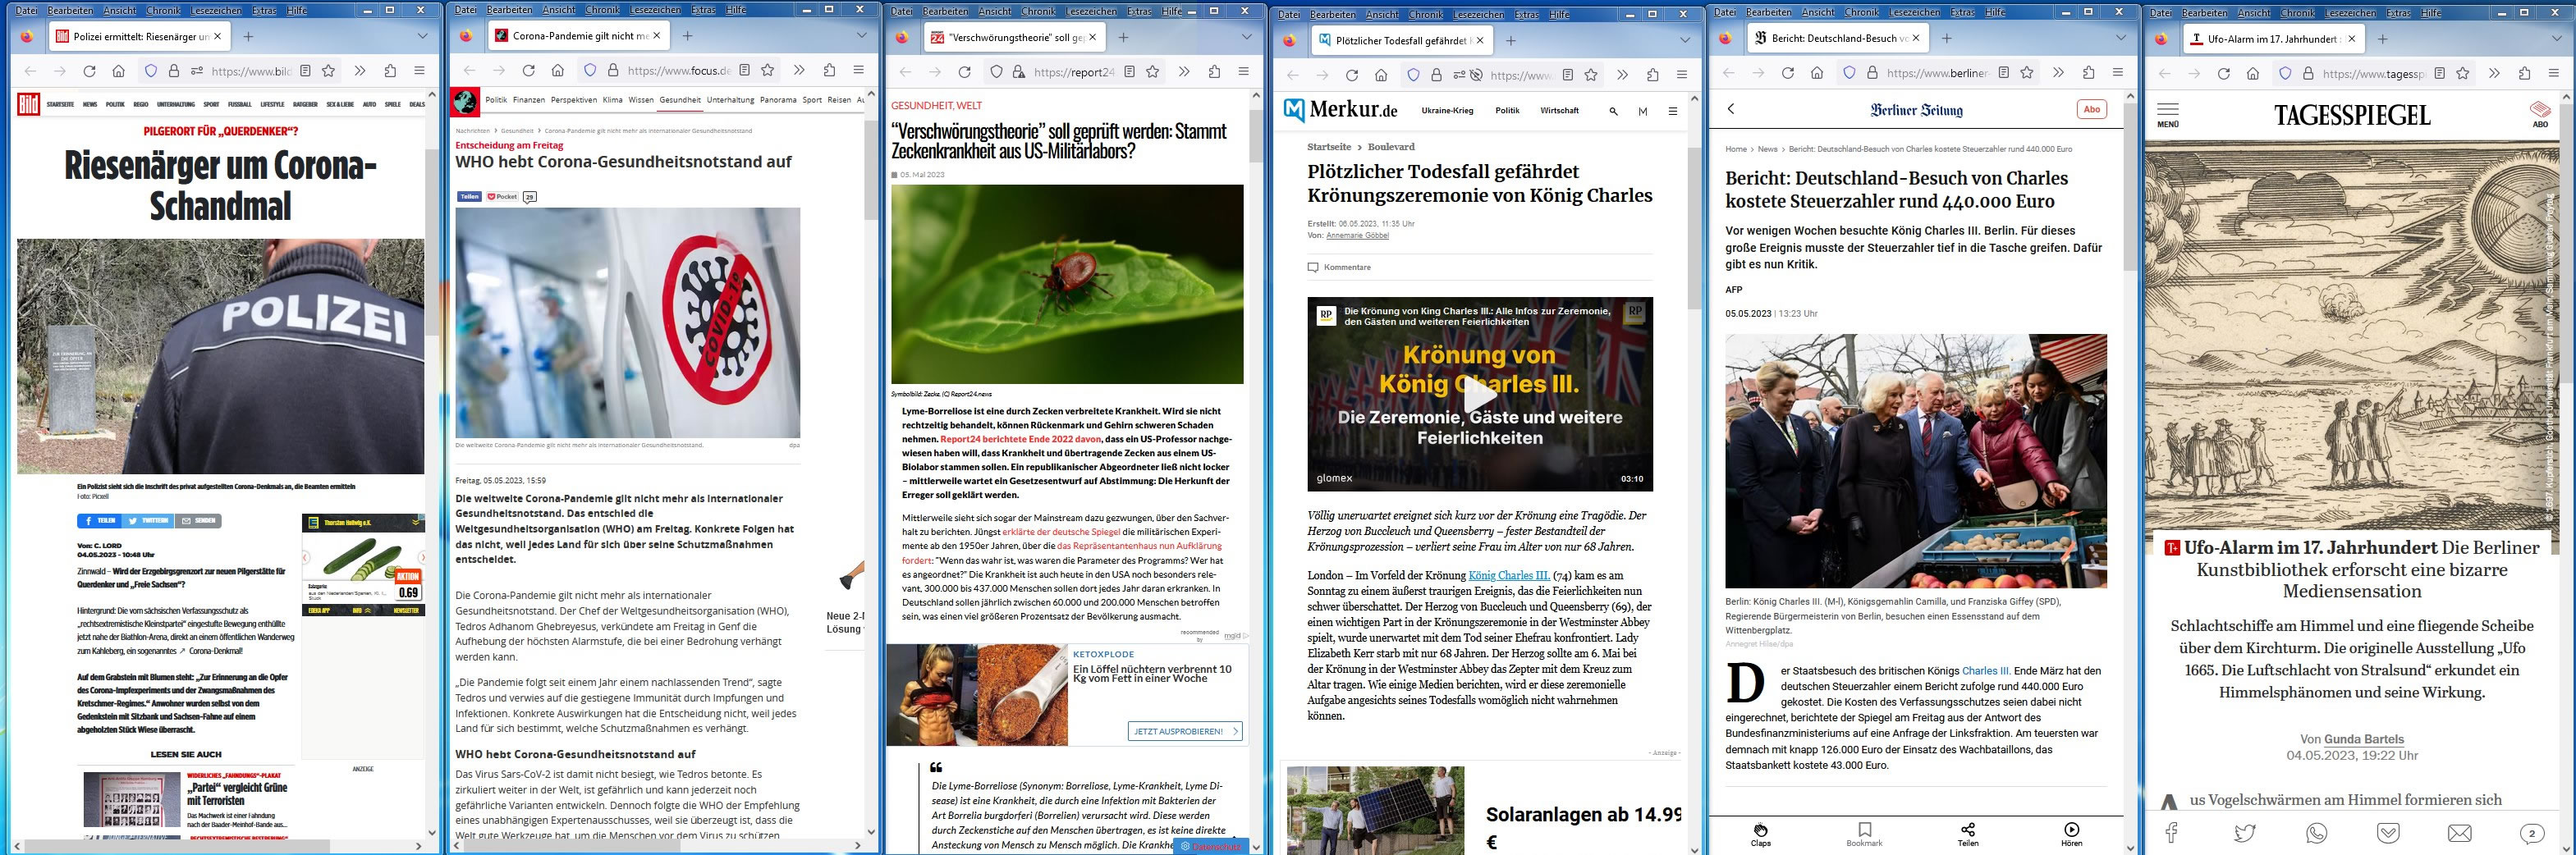Go back using Berliner Zeitung page arrow

[1731, 109]
